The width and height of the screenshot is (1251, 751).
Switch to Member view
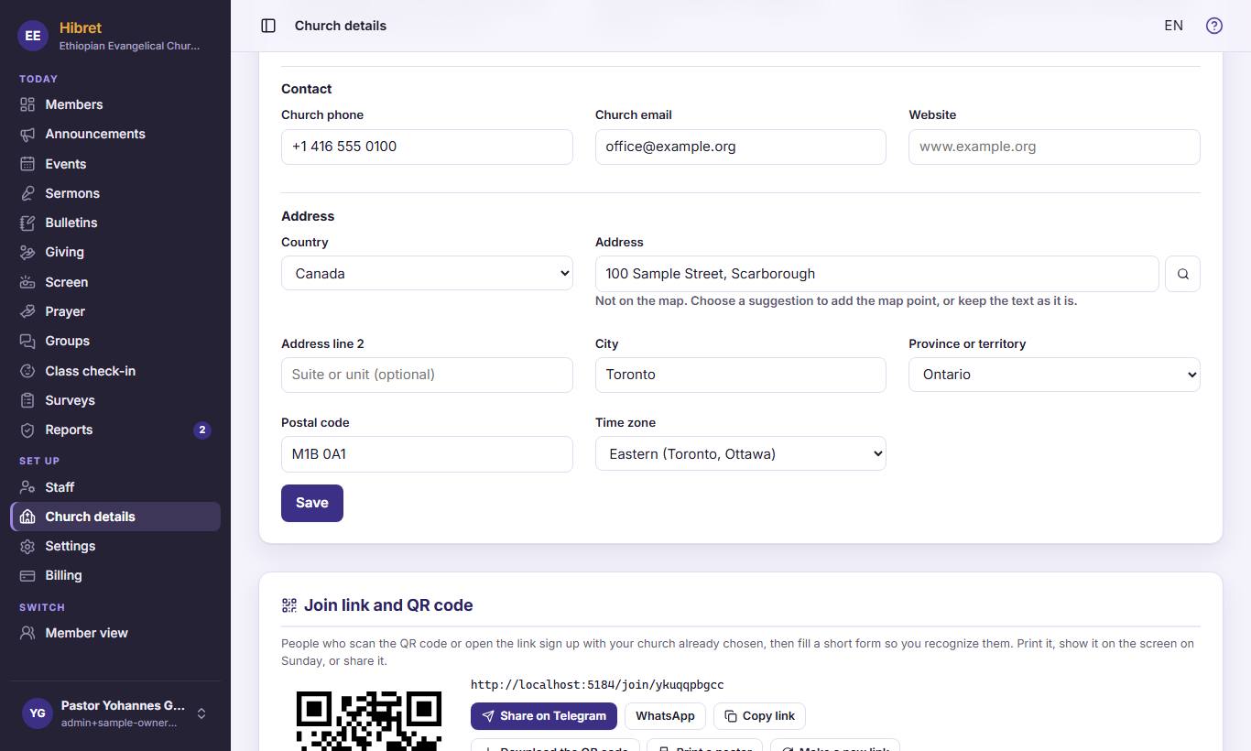coord(115,633)
